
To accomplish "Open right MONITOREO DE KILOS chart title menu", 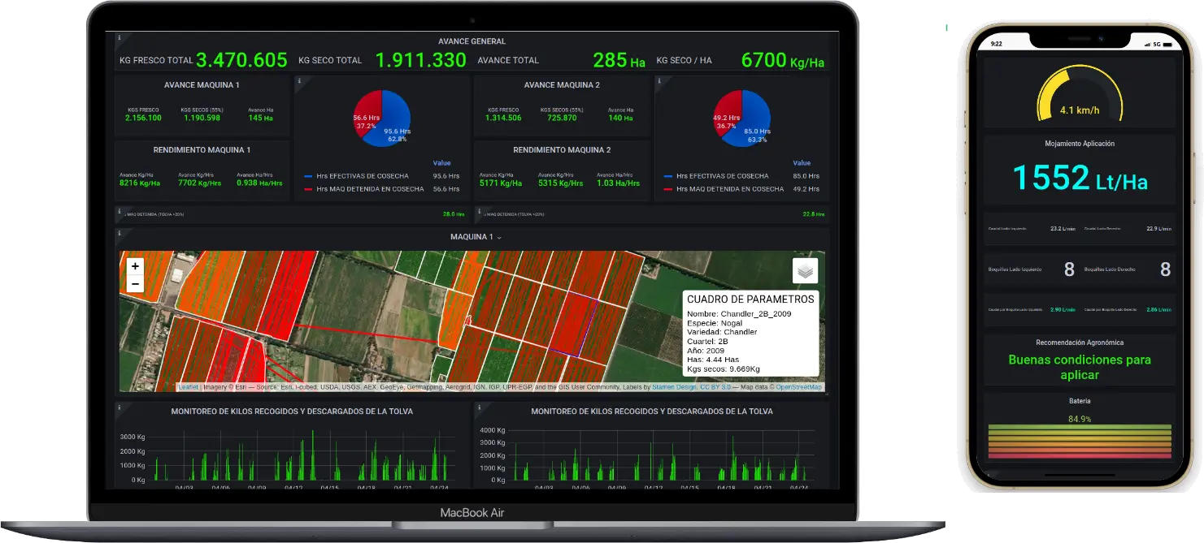I will tap(652, 412).
